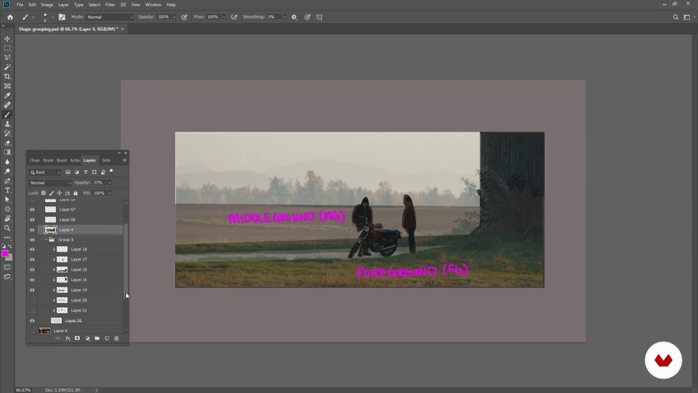Image resolution: width=698 pixels, height=393 pixels.
Task: Click the layer Opacity value field
Action: [99, 183]
